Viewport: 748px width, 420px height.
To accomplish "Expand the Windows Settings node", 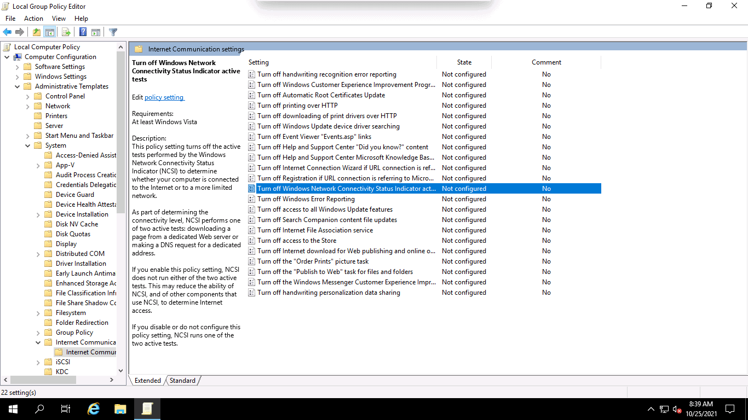I will (x=17, y=77).
